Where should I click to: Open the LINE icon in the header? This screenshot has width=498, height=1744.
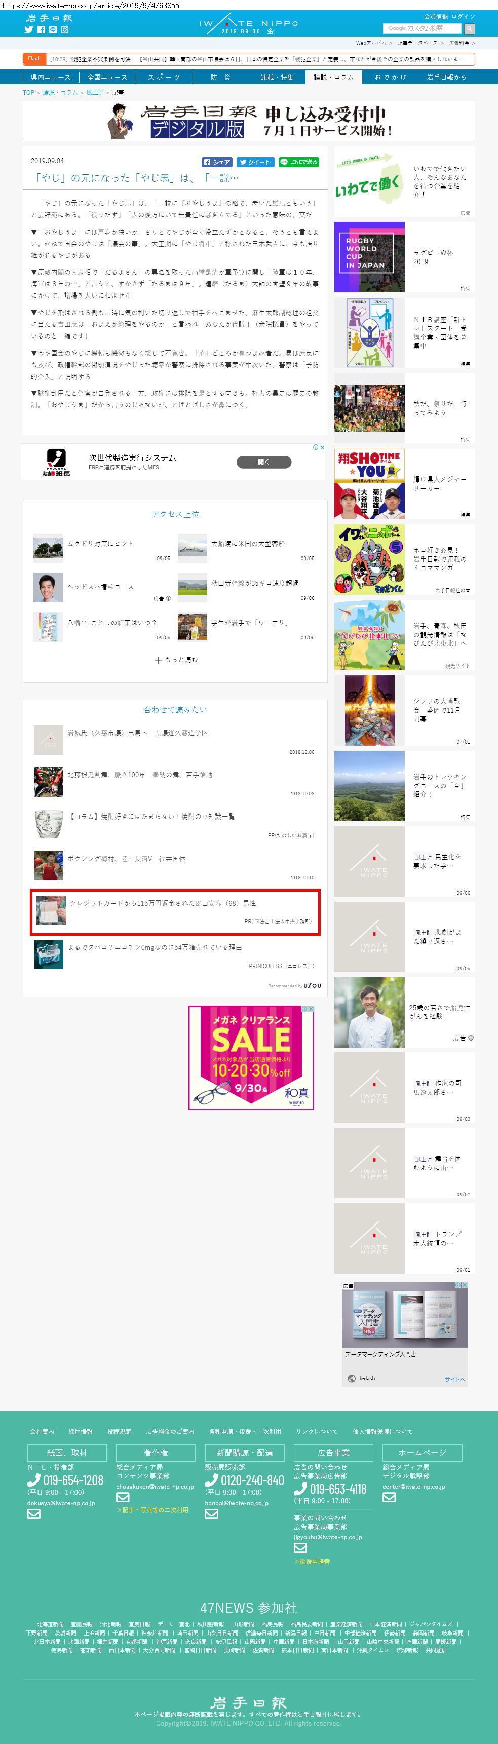point(53,30)
